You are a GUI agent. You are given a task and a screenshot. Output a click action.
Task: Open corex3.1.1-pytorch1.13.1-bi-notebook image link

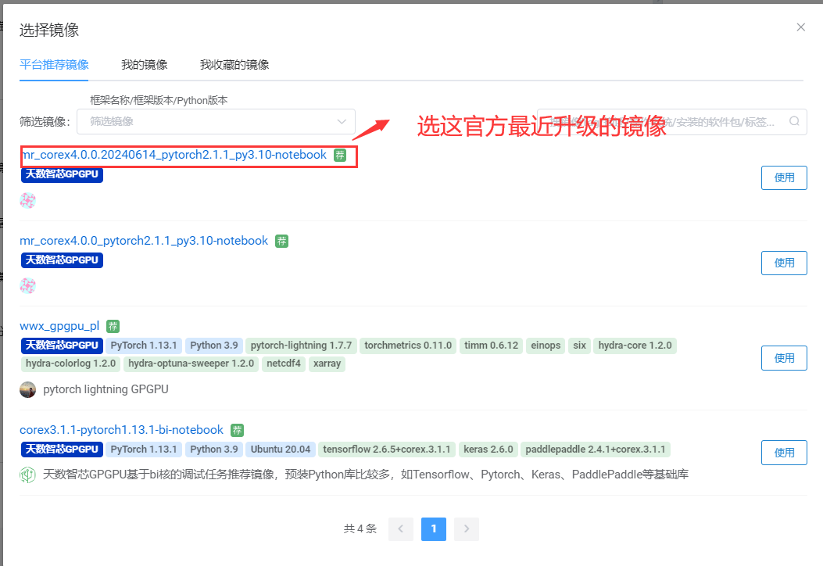tap(121, 430)
